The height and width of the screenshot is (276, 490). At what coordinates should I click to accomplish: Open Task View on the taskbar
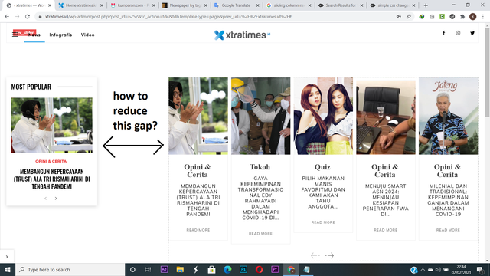tap(148, 269)
